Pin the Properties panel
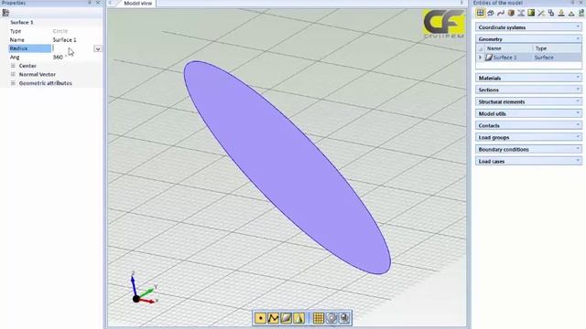Image resolution: width=586 pixels, height=329 pixels. [90, 3]
